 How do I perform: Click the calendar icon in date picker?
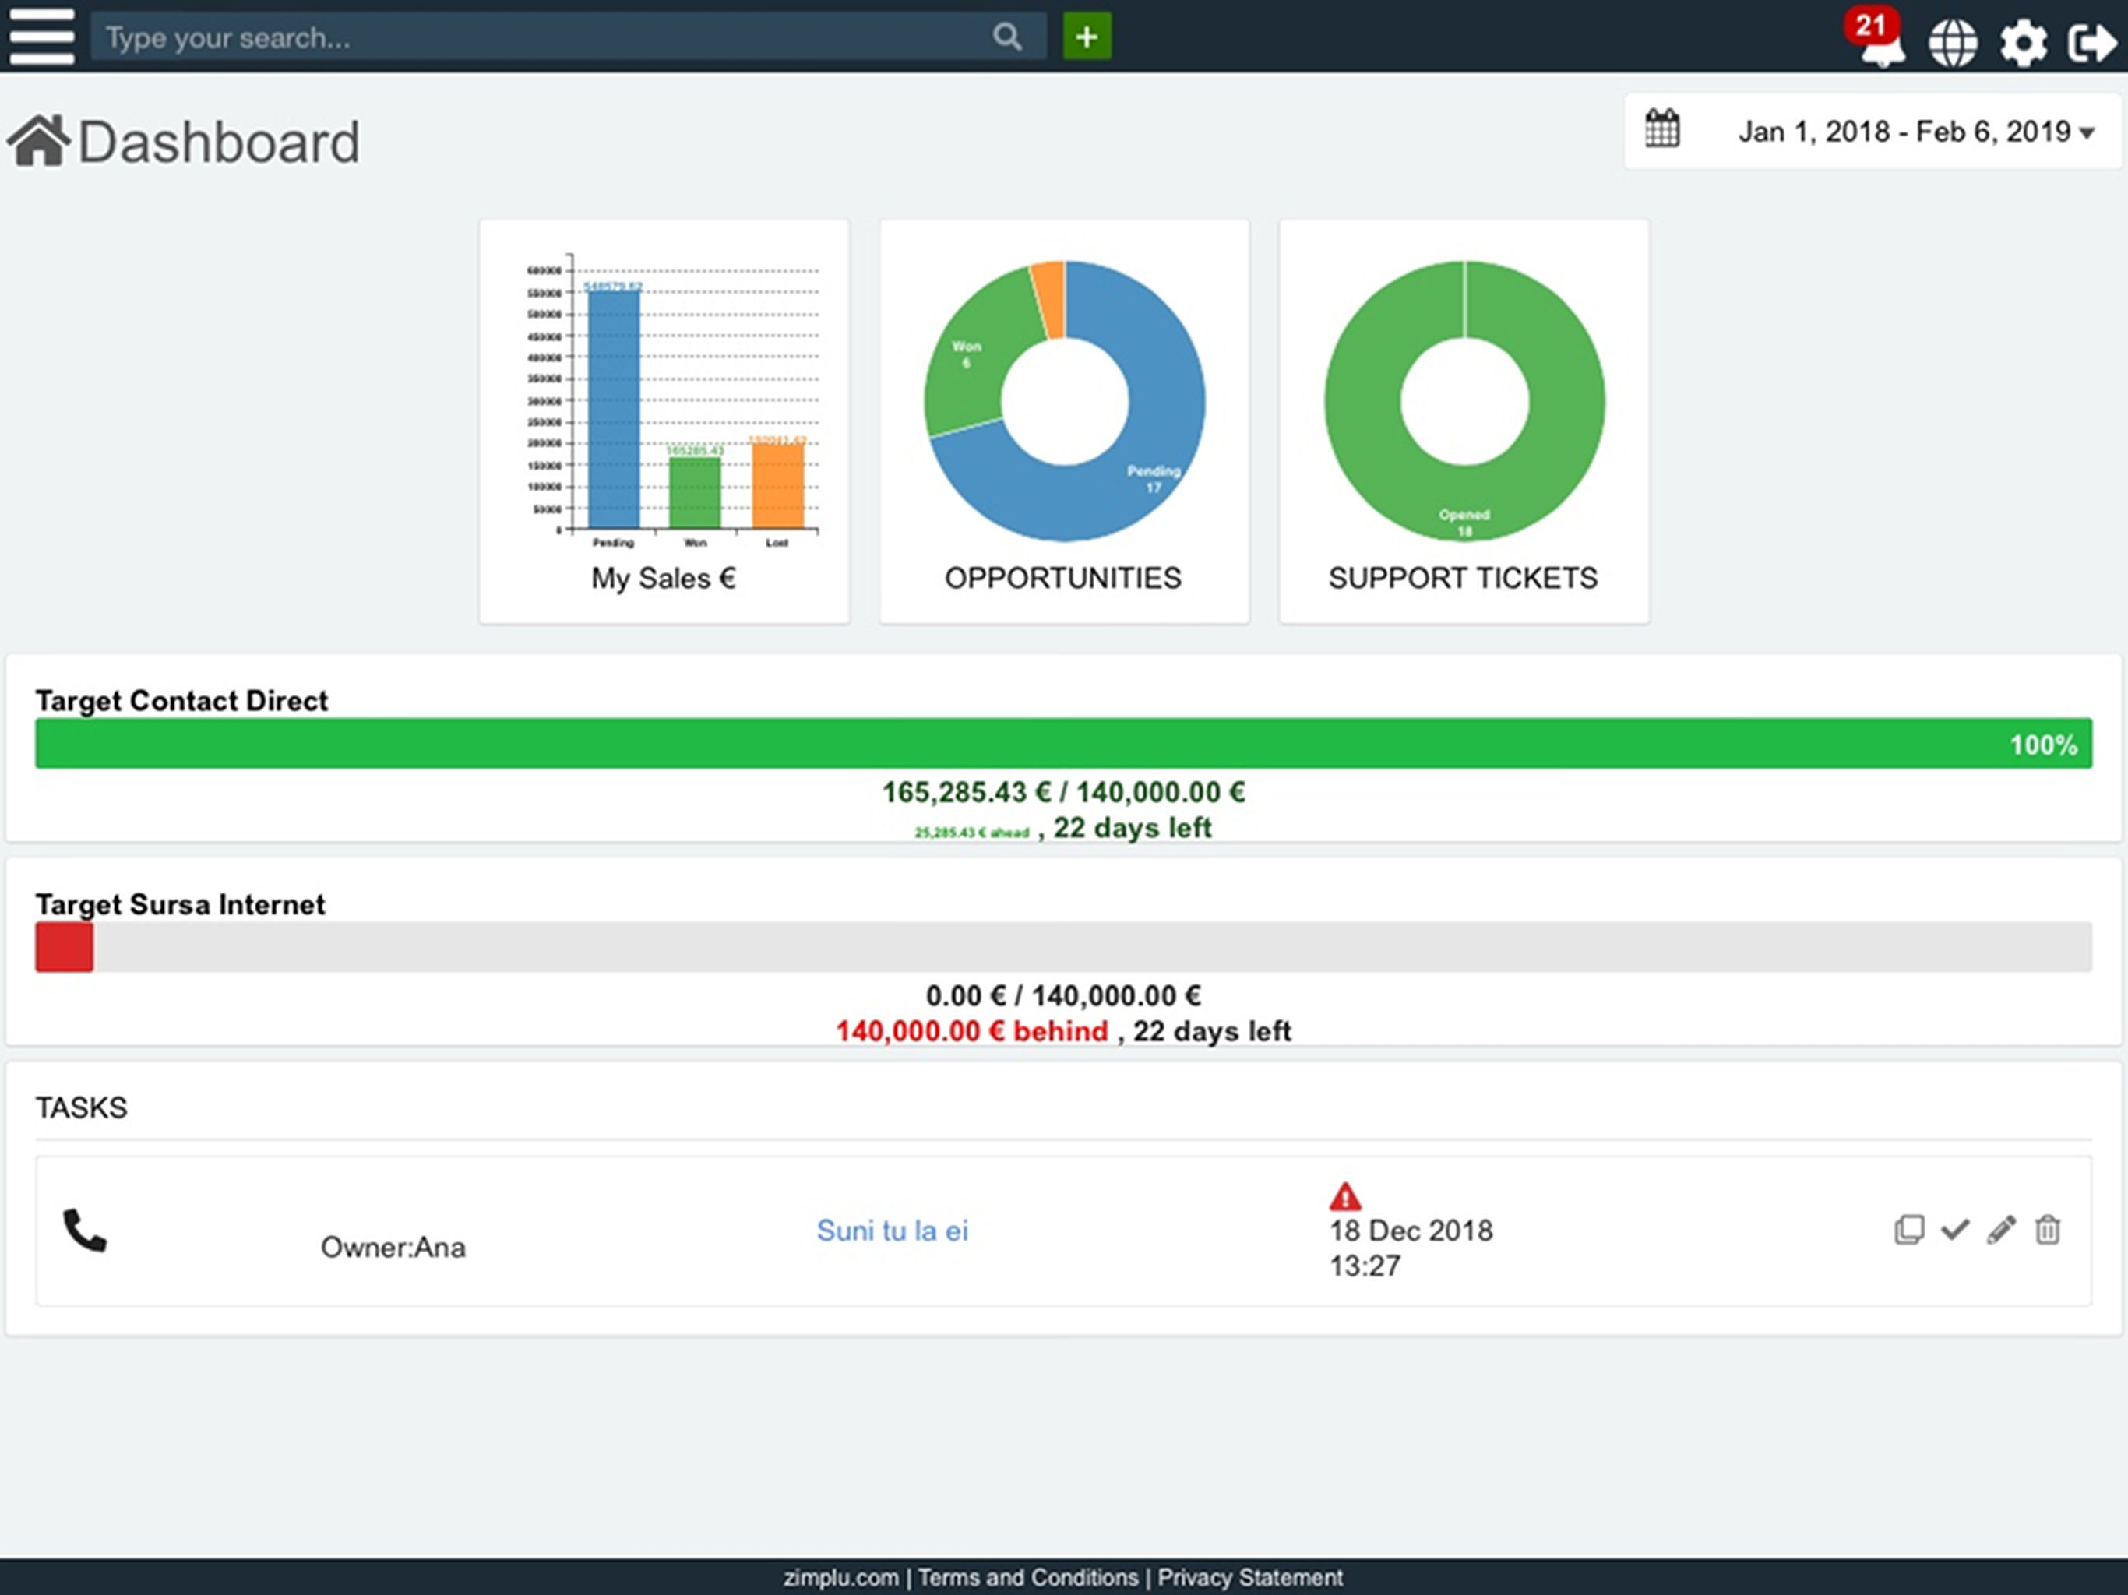[x=1661, y=128]
